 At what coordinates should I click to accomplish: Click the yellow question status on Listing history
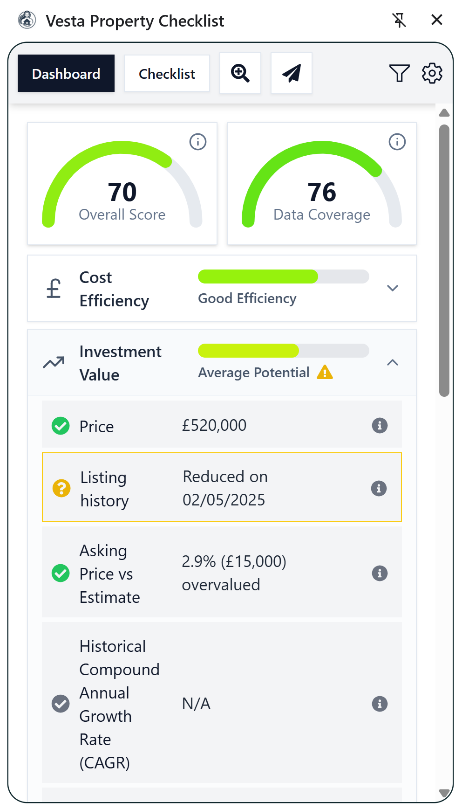click(61, 488)
